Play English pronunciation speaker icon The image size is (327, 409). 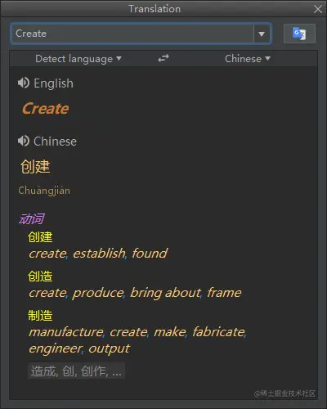tap(24, 83)
